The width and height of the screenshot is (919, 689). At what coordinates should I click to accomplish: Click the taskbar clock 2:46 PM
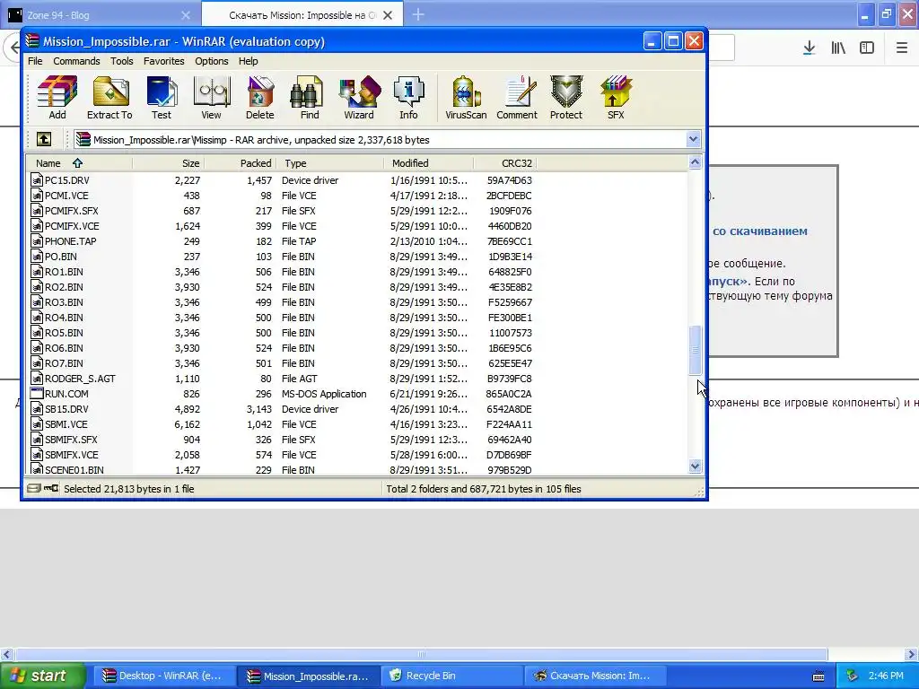pyautogui.click(x=886, y=676)
